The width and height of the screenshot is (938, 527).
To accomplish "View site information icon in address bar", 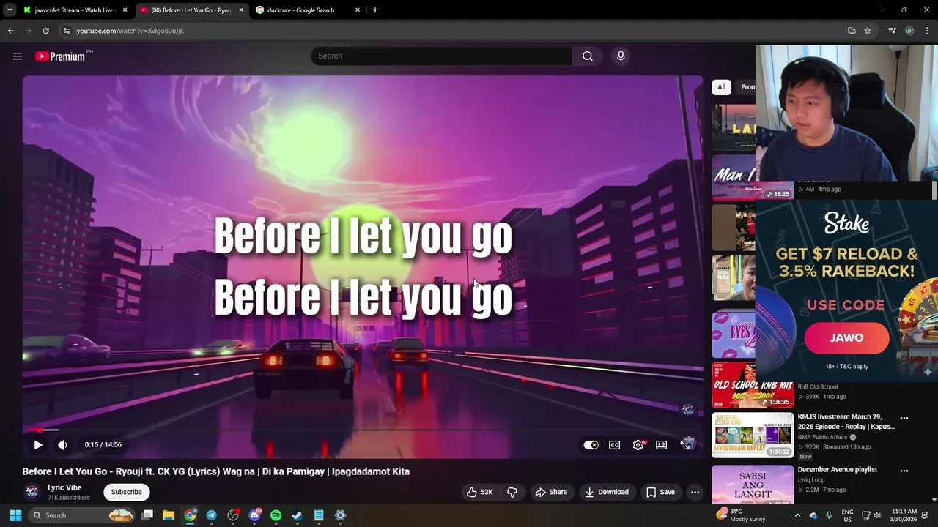I will pyautogui.click(x=67, y=31).
